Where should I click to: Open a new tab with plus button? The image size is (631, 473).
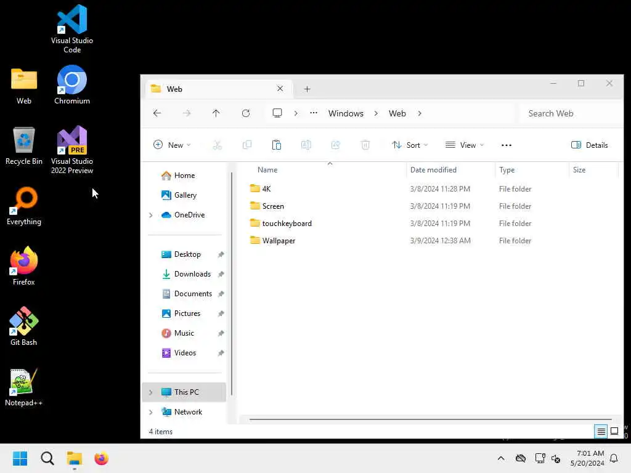click(307, 89)
